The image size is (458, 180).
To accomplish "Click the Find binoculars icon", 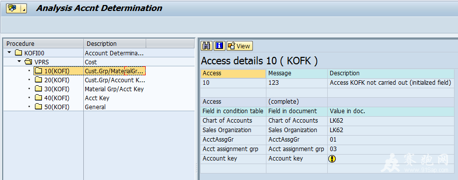I will click(207, 46).
